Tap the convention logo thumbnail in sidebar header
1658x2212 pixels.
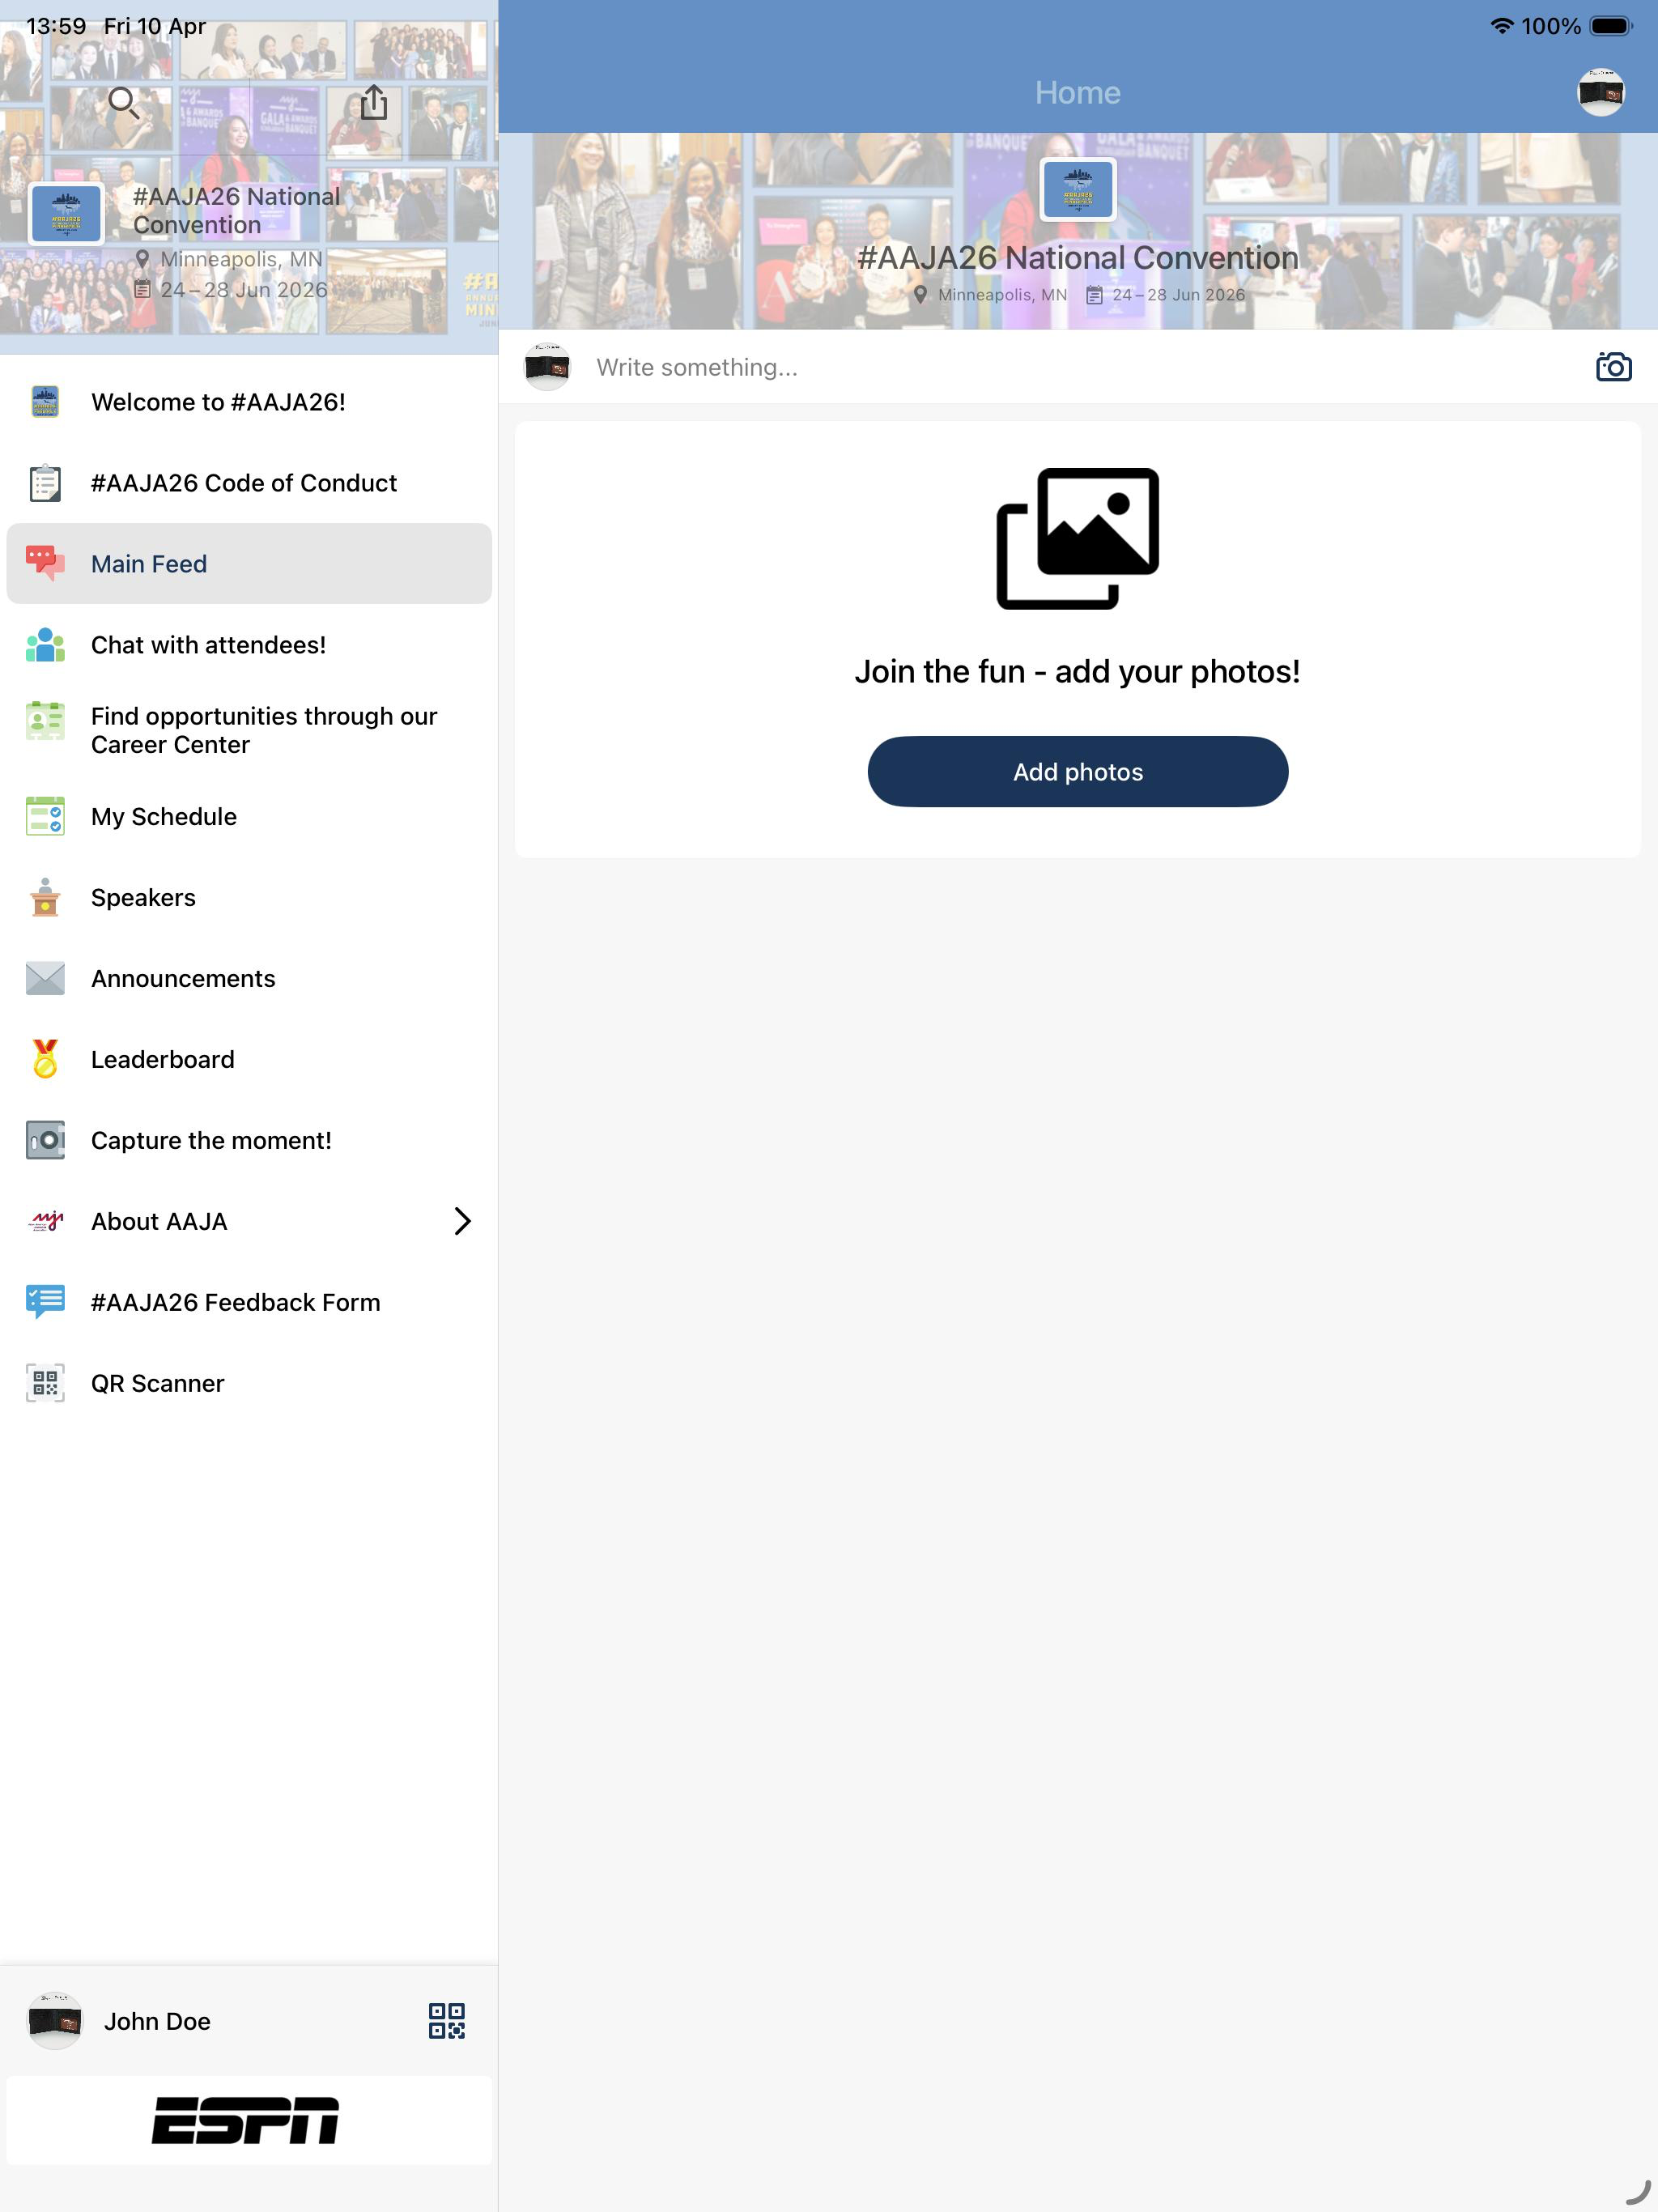(66, 213)
